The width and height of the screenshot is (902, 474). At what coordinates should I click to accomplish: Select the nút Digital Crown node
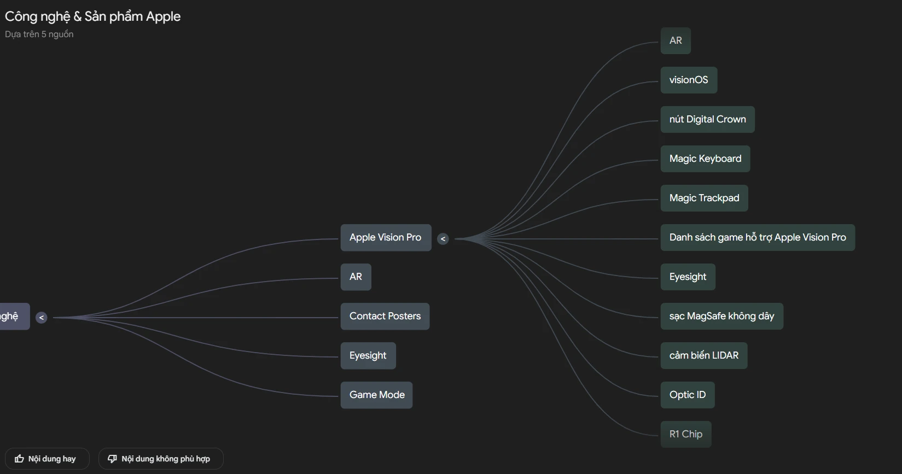pyautogui.click(x=708, y=120)
